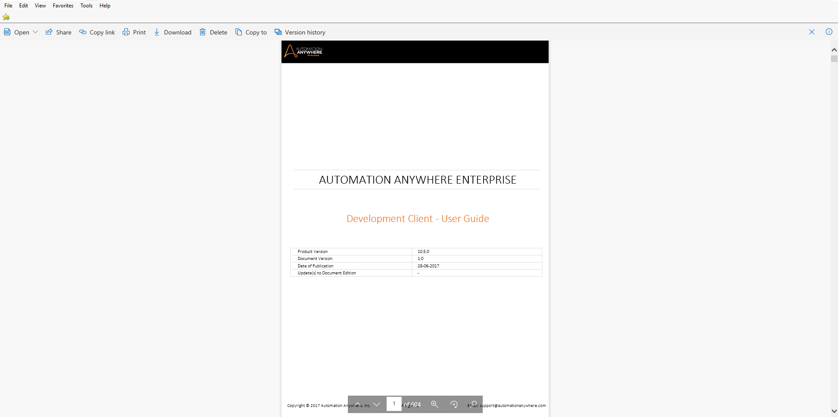Open the Tools menu
Viewport: 838px width, 417px height.
pos(86,6)
